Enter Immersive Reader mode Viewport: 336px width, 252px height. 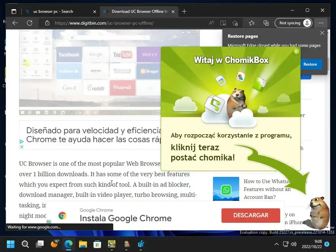223,23
